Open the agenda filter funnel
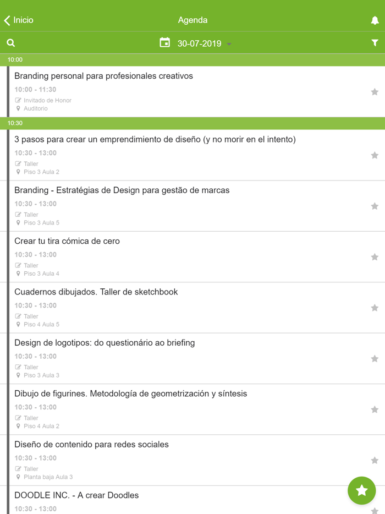Viewport: 385px width, 514px height. (x=375, y=43)
